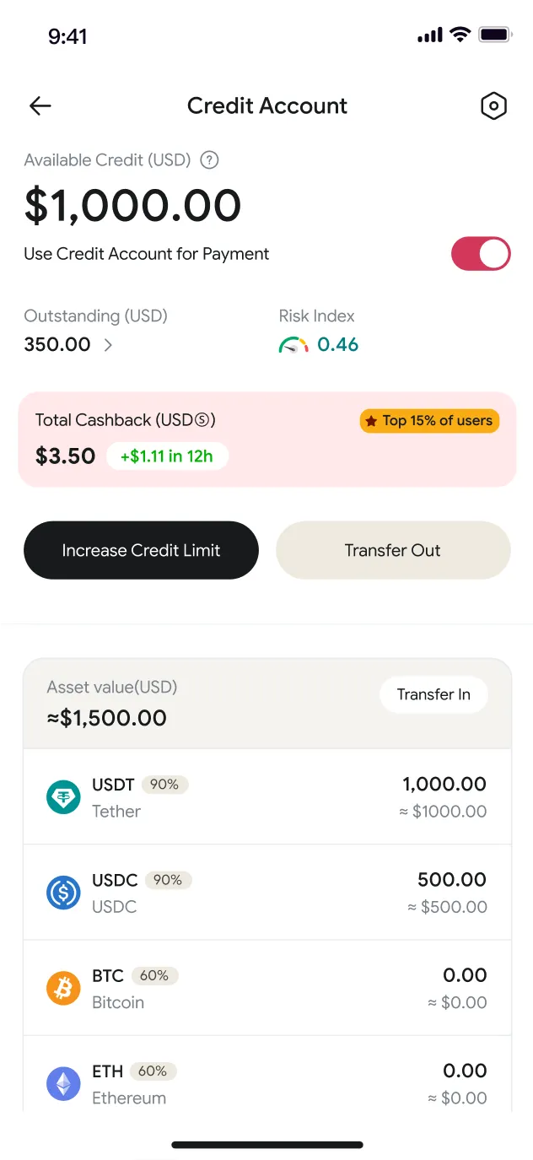Tap the USDC coin icon
The height and width of the screenshot is (1160, 533).
pyautogui.click(x=63, y=893)
